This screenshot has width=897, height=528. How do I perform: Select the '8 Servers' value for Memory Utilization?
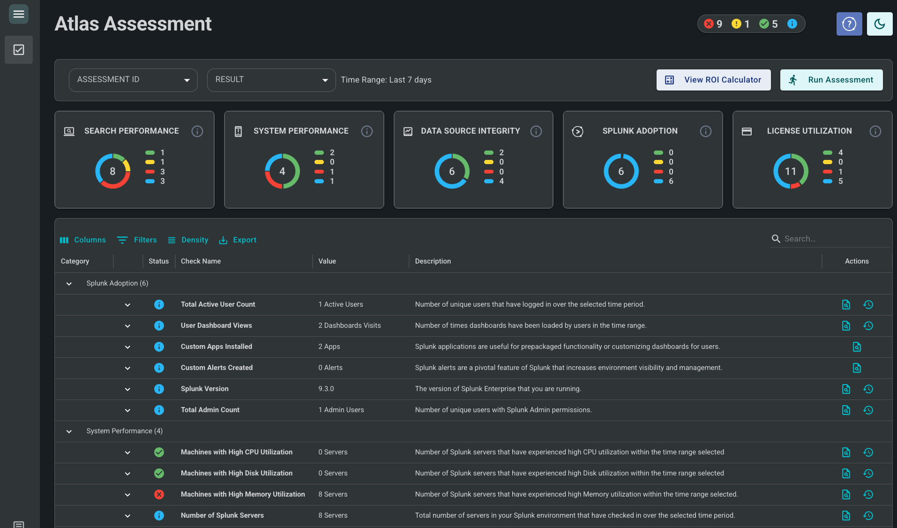click(333, 494)
